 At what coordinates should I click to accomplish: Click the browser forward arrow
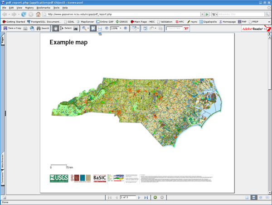tap(14, 15)
